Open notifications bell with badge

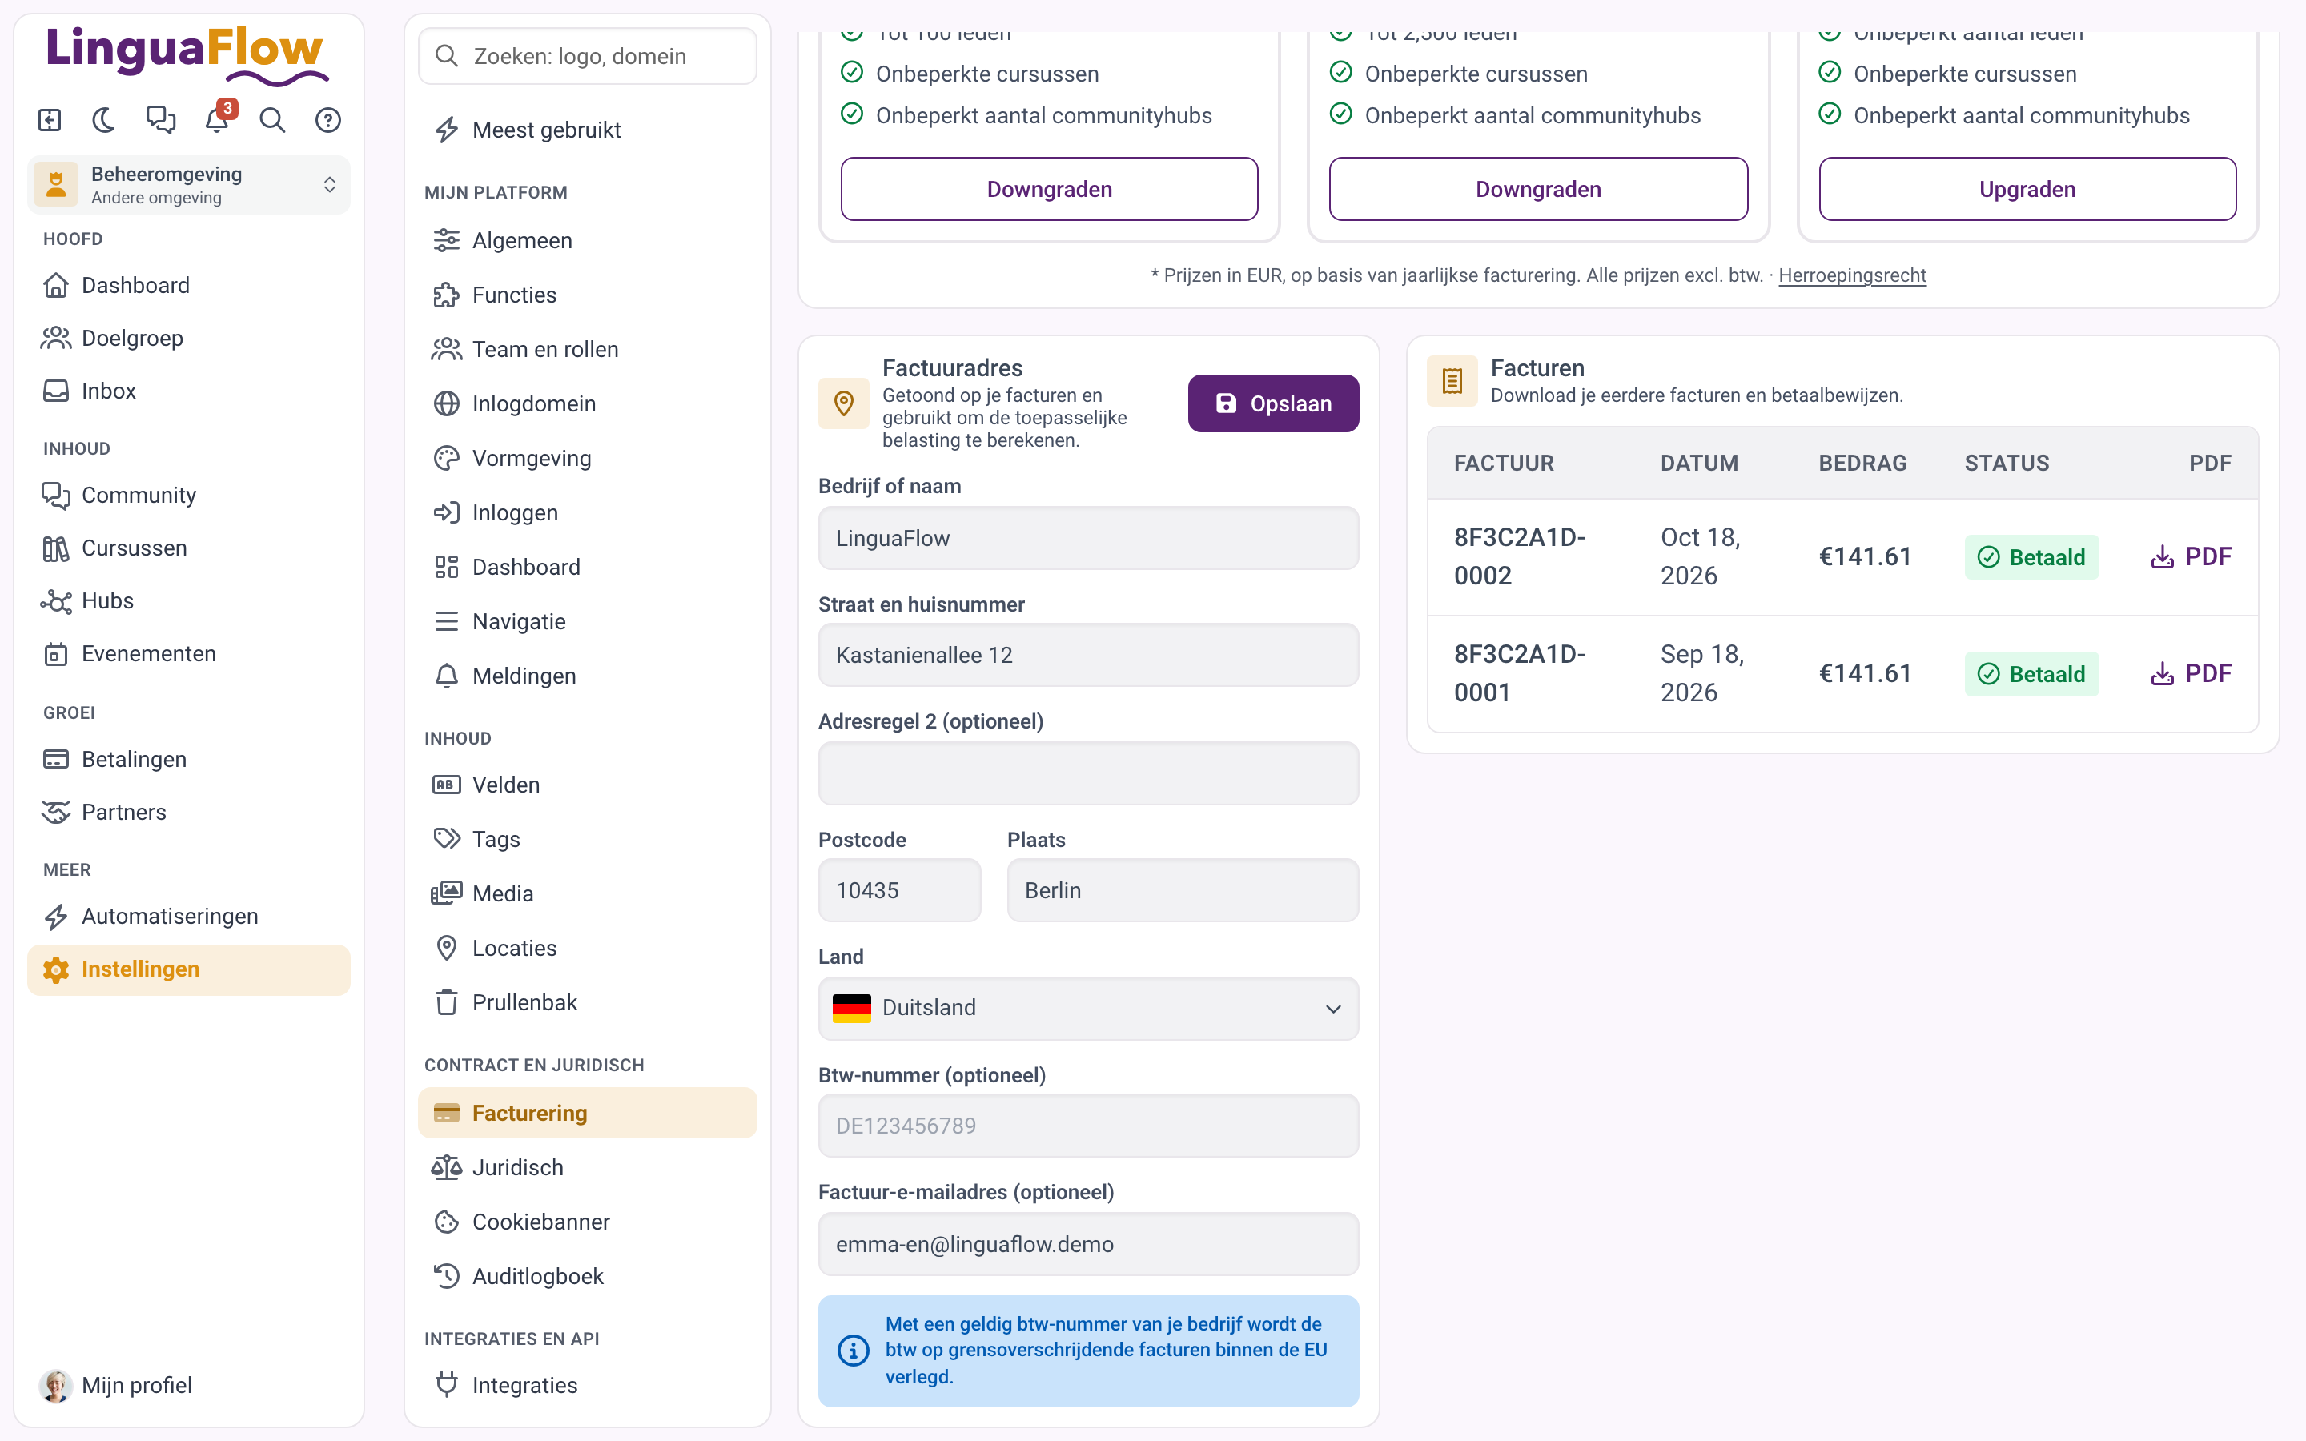click(x=217, y=120)
